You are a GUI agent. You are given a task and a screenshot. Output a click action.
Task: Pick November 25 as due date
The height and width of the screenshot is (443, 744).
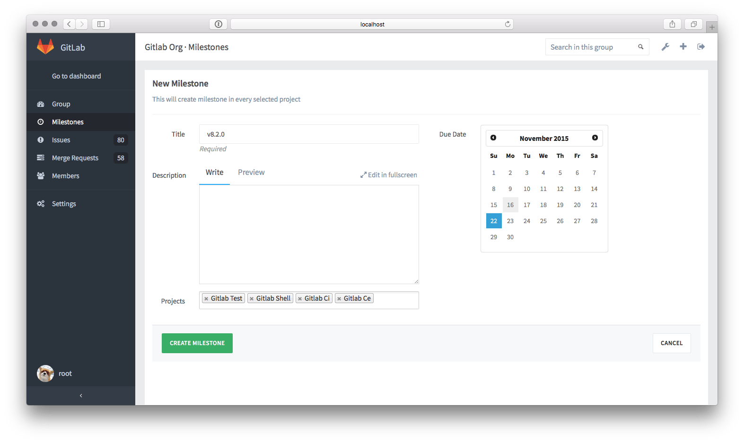[543, 221]
